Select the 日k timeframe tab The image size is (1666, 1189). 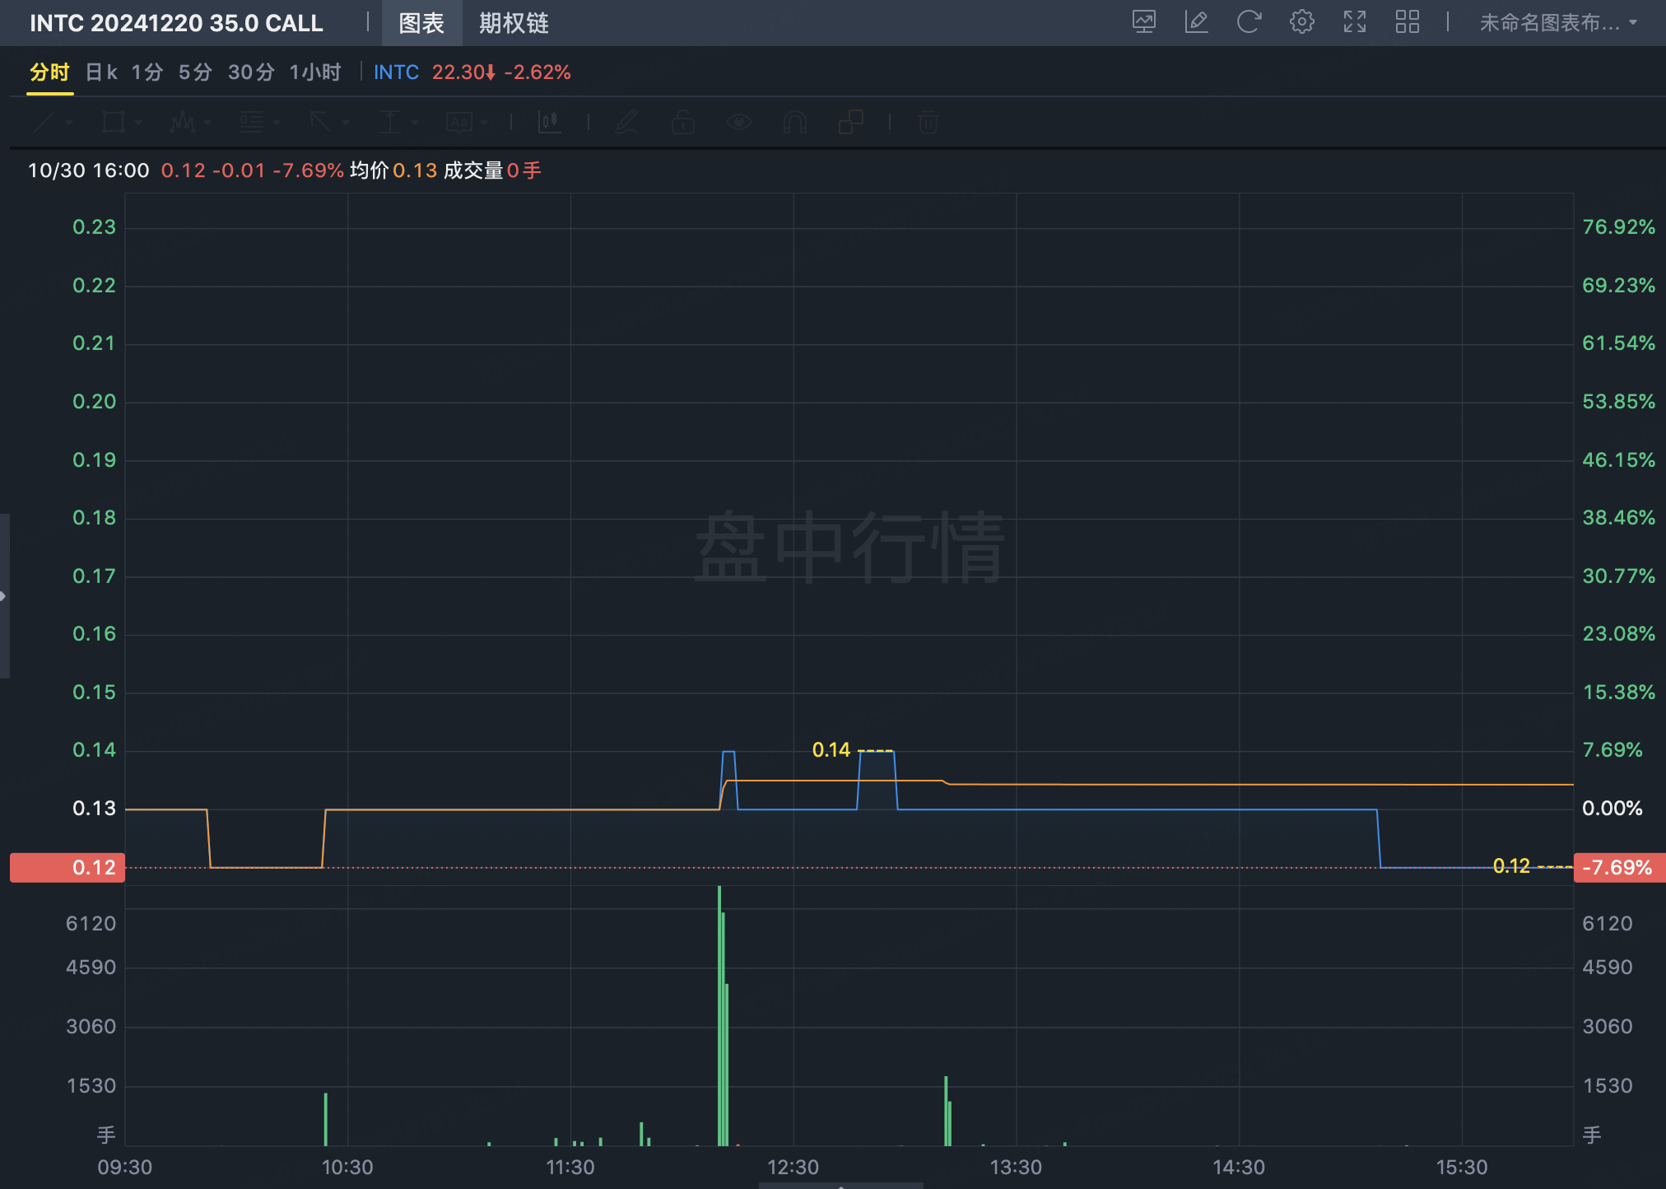point(101,72)
